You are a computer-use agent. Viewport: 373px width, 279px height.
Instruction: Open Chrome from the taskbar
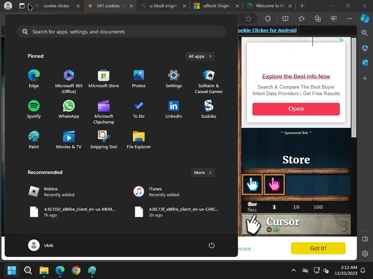76,270
